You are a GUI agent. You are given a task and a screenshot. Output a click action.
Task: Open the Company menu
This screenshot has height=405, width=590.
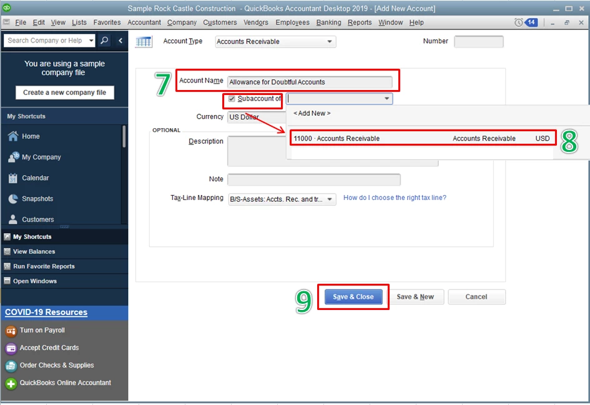tap(182, 22)
